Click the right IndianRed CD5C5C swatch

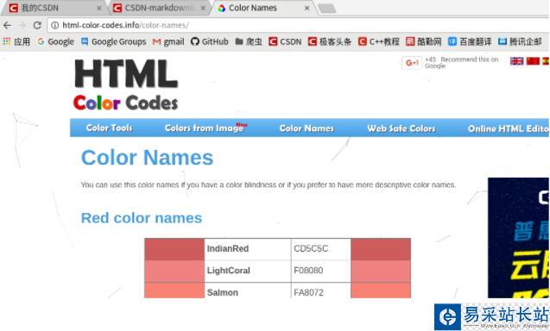coord(381,249)
